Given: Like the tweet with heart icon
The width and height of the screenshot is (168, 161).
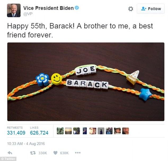Looking at the screenshot, I should [x=55, y=153].
